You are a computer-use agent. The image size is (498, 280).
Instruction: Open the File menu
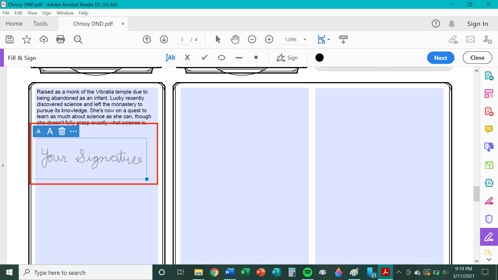(6, 13)
